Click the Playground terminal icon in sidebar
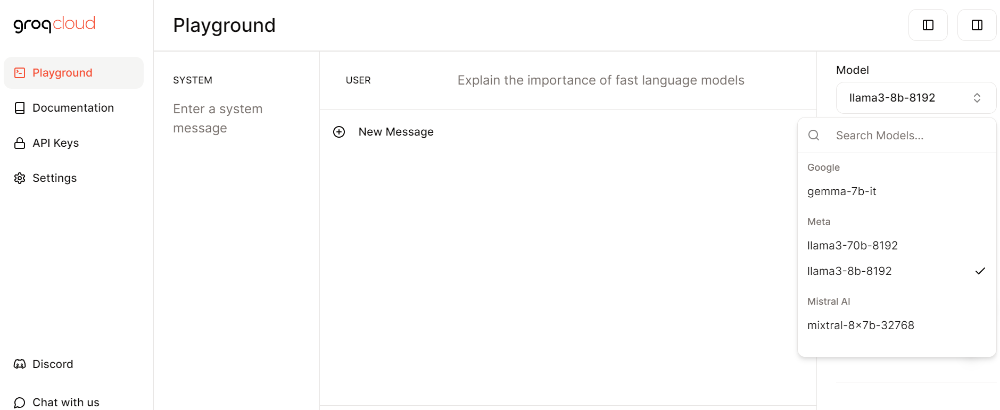The height and width of the screenshot is (410, 1000). coord(20,73)
